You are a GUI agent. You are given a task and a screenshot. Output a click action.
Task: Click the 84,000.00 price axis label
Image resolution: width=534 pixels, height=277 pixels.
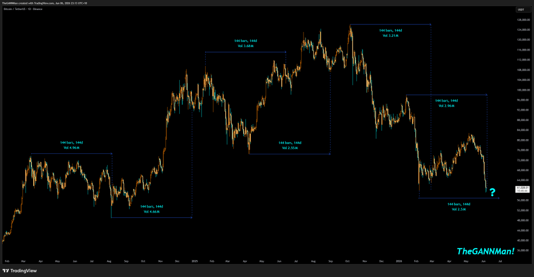point(522,130)
